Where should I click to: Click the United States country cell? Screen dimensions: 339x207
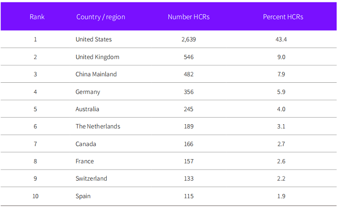[94, 39]
